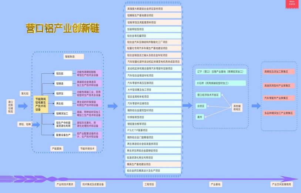Click the blue arrow beside 港口优势仓储物流

[23, 106]
